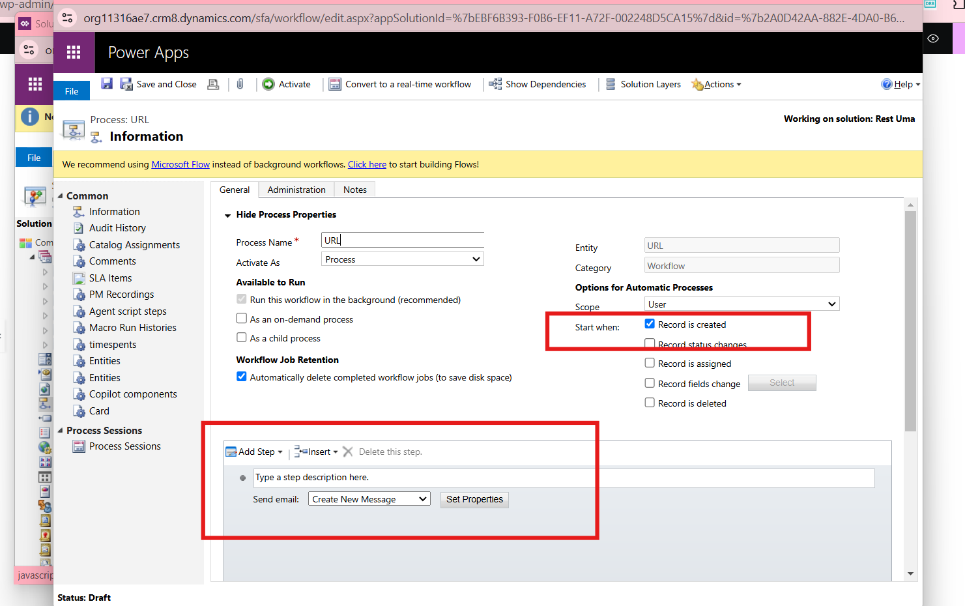Open the File menu tab

(72, 91)
